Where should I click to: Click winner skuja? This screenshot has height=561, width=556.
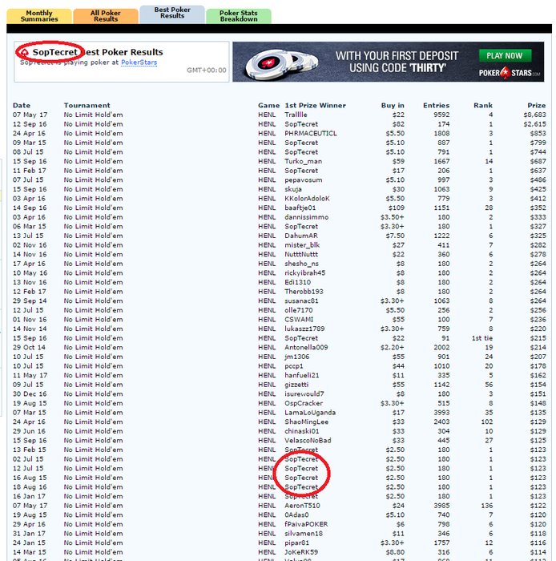293,189
